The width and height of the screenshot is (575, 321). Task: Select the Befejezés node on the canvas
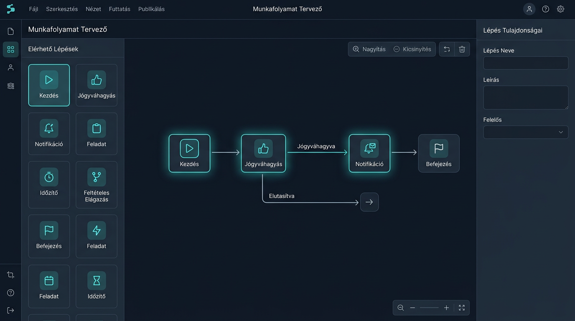(x=439, y=153)
